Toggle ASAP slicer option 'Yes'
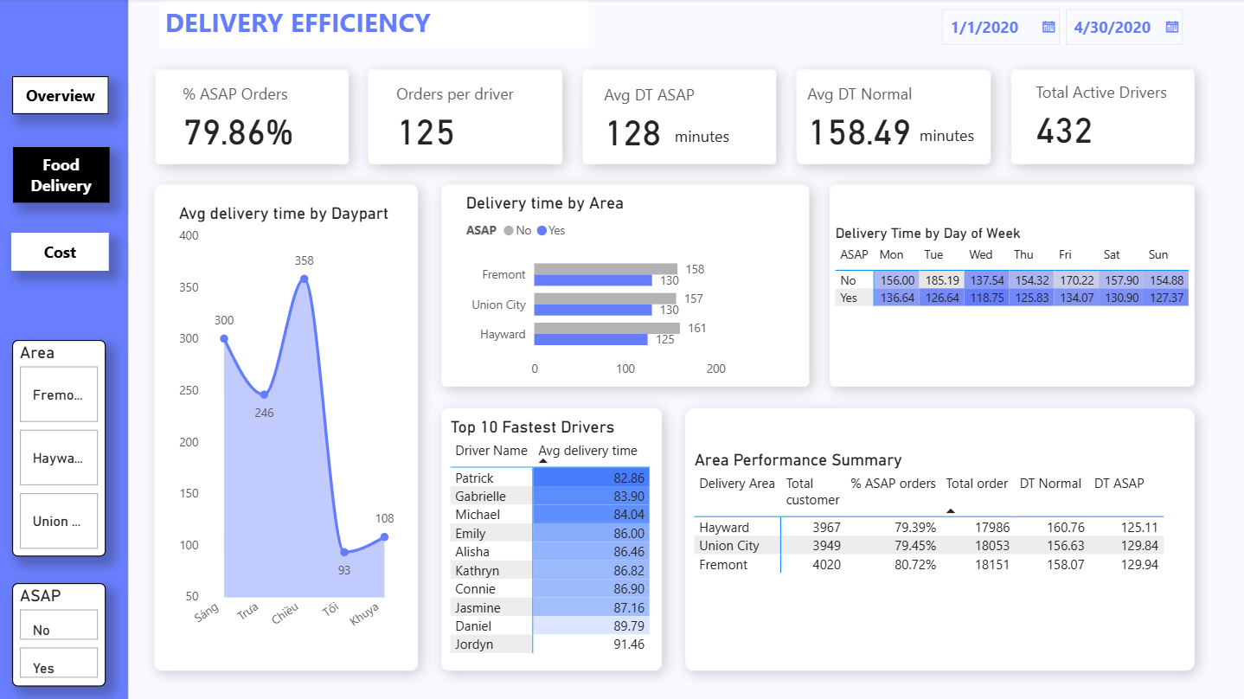 click(x=59, y=666)
